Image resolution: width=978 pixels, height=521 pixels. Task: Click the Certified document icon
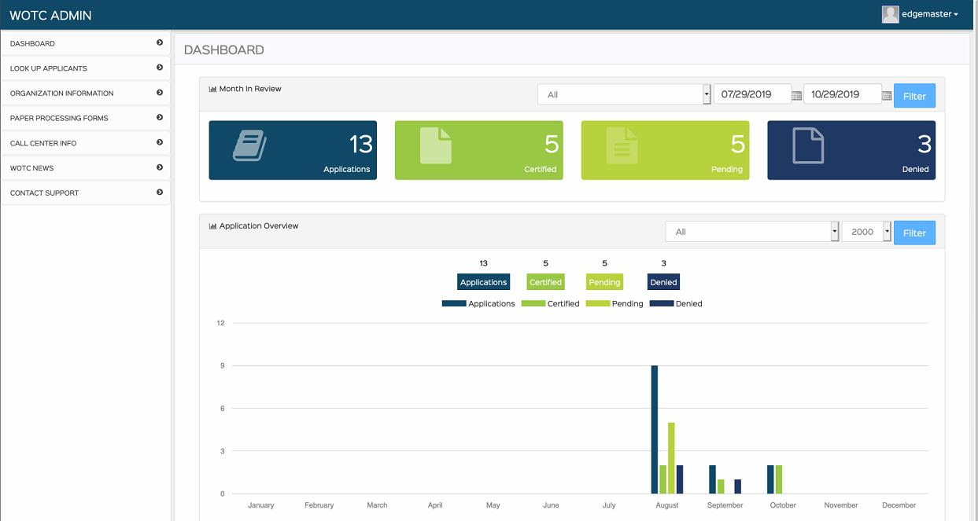[x=436, y=146]
